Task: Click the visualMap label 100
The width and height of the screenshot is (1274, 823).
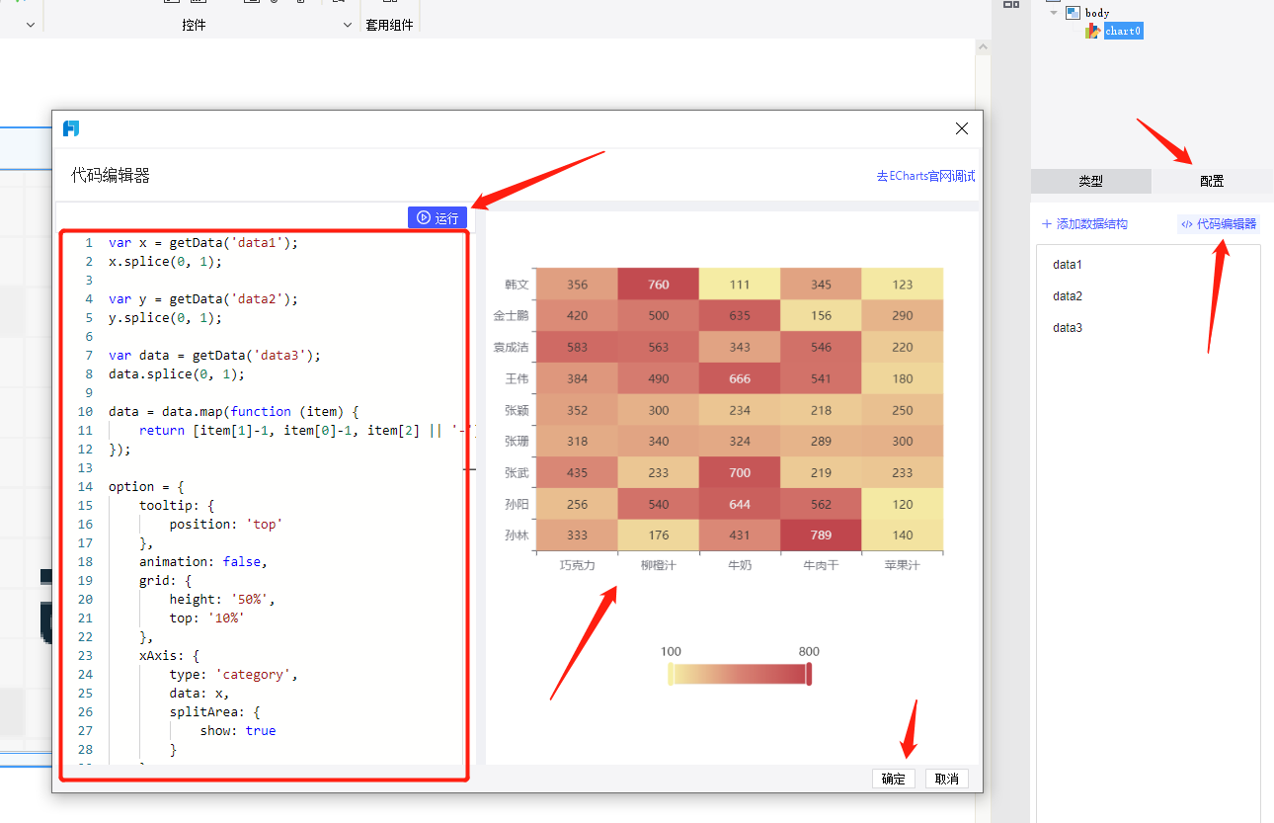Action: (x=671, y=651)
